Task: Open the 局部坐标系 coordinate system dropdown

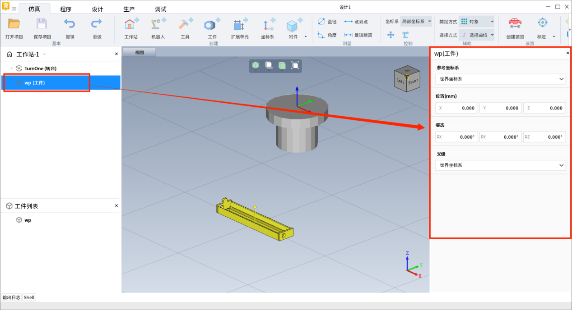Action: pyautogui.click(x=416, y=22)
